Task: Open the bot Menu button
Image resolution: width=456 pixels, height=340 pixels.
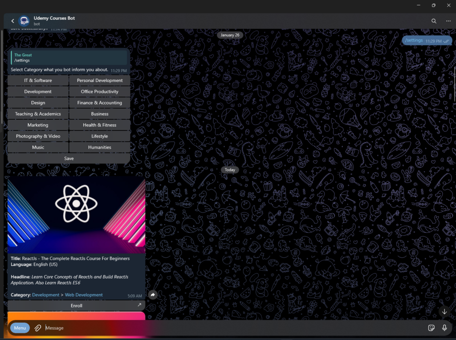Action: (x=20, y=328)
